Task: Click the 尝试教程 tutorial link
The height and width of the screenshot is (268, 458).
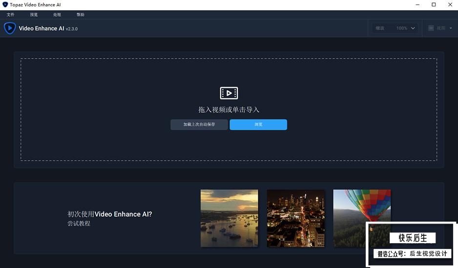Action: (79, 224)
